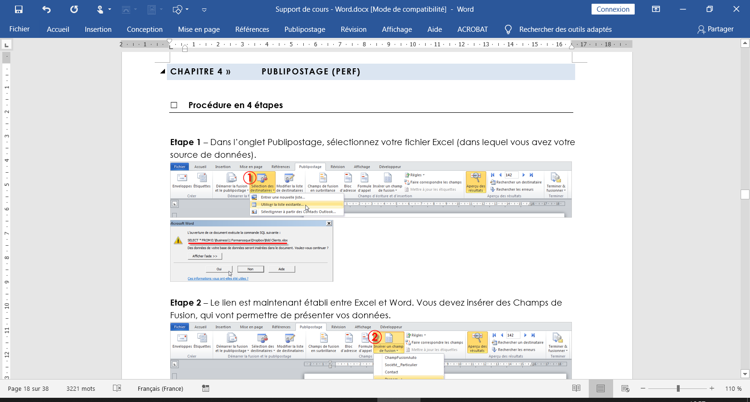This screenshot has height=402, width=750.
Task: Open the proofing errors icon in status bar
Action: (x=117, y=388)
